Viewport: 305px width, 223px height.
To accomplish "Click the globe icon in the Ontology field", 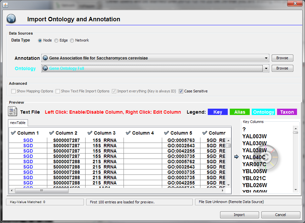I will tap(46, 68).
